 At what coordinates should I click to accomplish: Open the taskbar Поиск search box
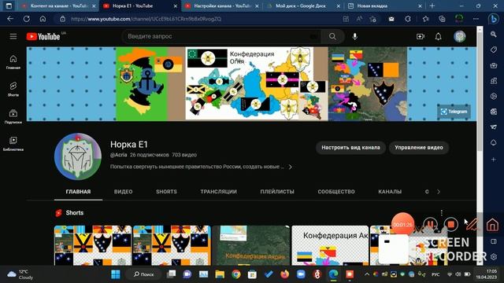(143, 274)
